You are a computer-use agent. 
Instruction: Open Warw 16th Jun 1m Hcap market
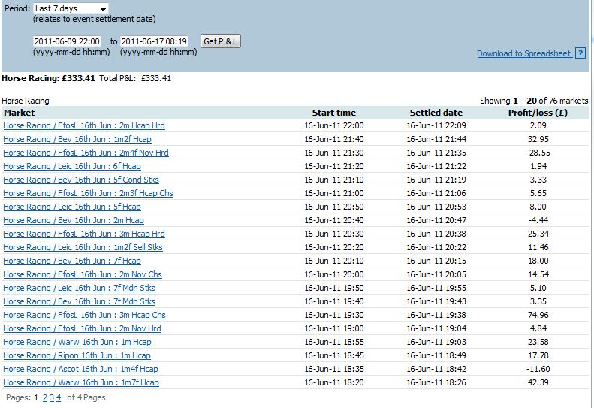[77, 342]
